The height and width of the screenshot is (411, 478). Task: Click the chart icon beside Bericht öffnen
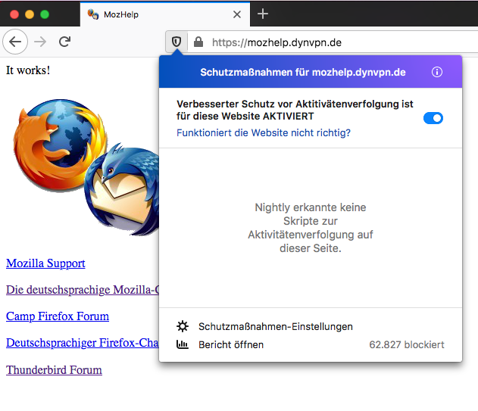click(x=183, y=344)
